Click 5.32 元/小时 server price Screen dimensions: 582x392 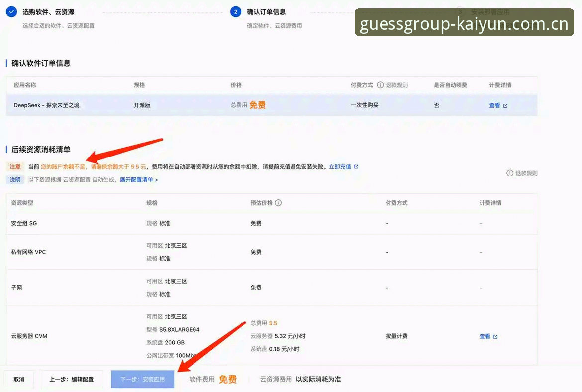pos(290,336)
